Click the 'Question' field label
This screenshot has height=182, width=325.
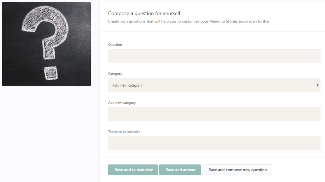115,44
